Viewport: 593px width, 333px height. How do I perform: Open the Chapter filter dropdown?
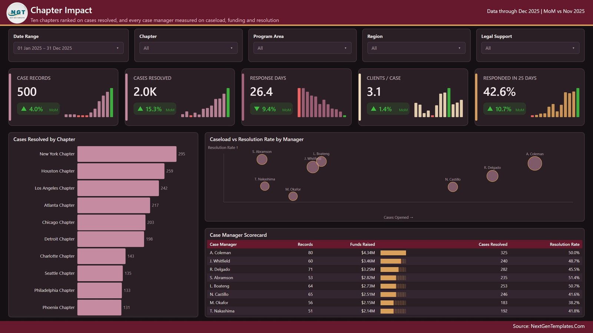188,48
